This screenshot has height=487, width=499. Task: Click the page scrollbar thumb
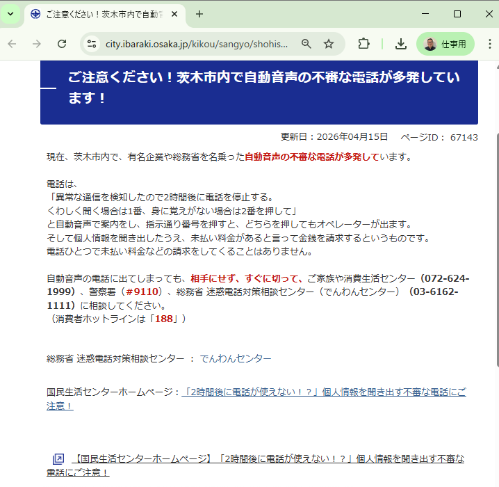coord(497,250)
